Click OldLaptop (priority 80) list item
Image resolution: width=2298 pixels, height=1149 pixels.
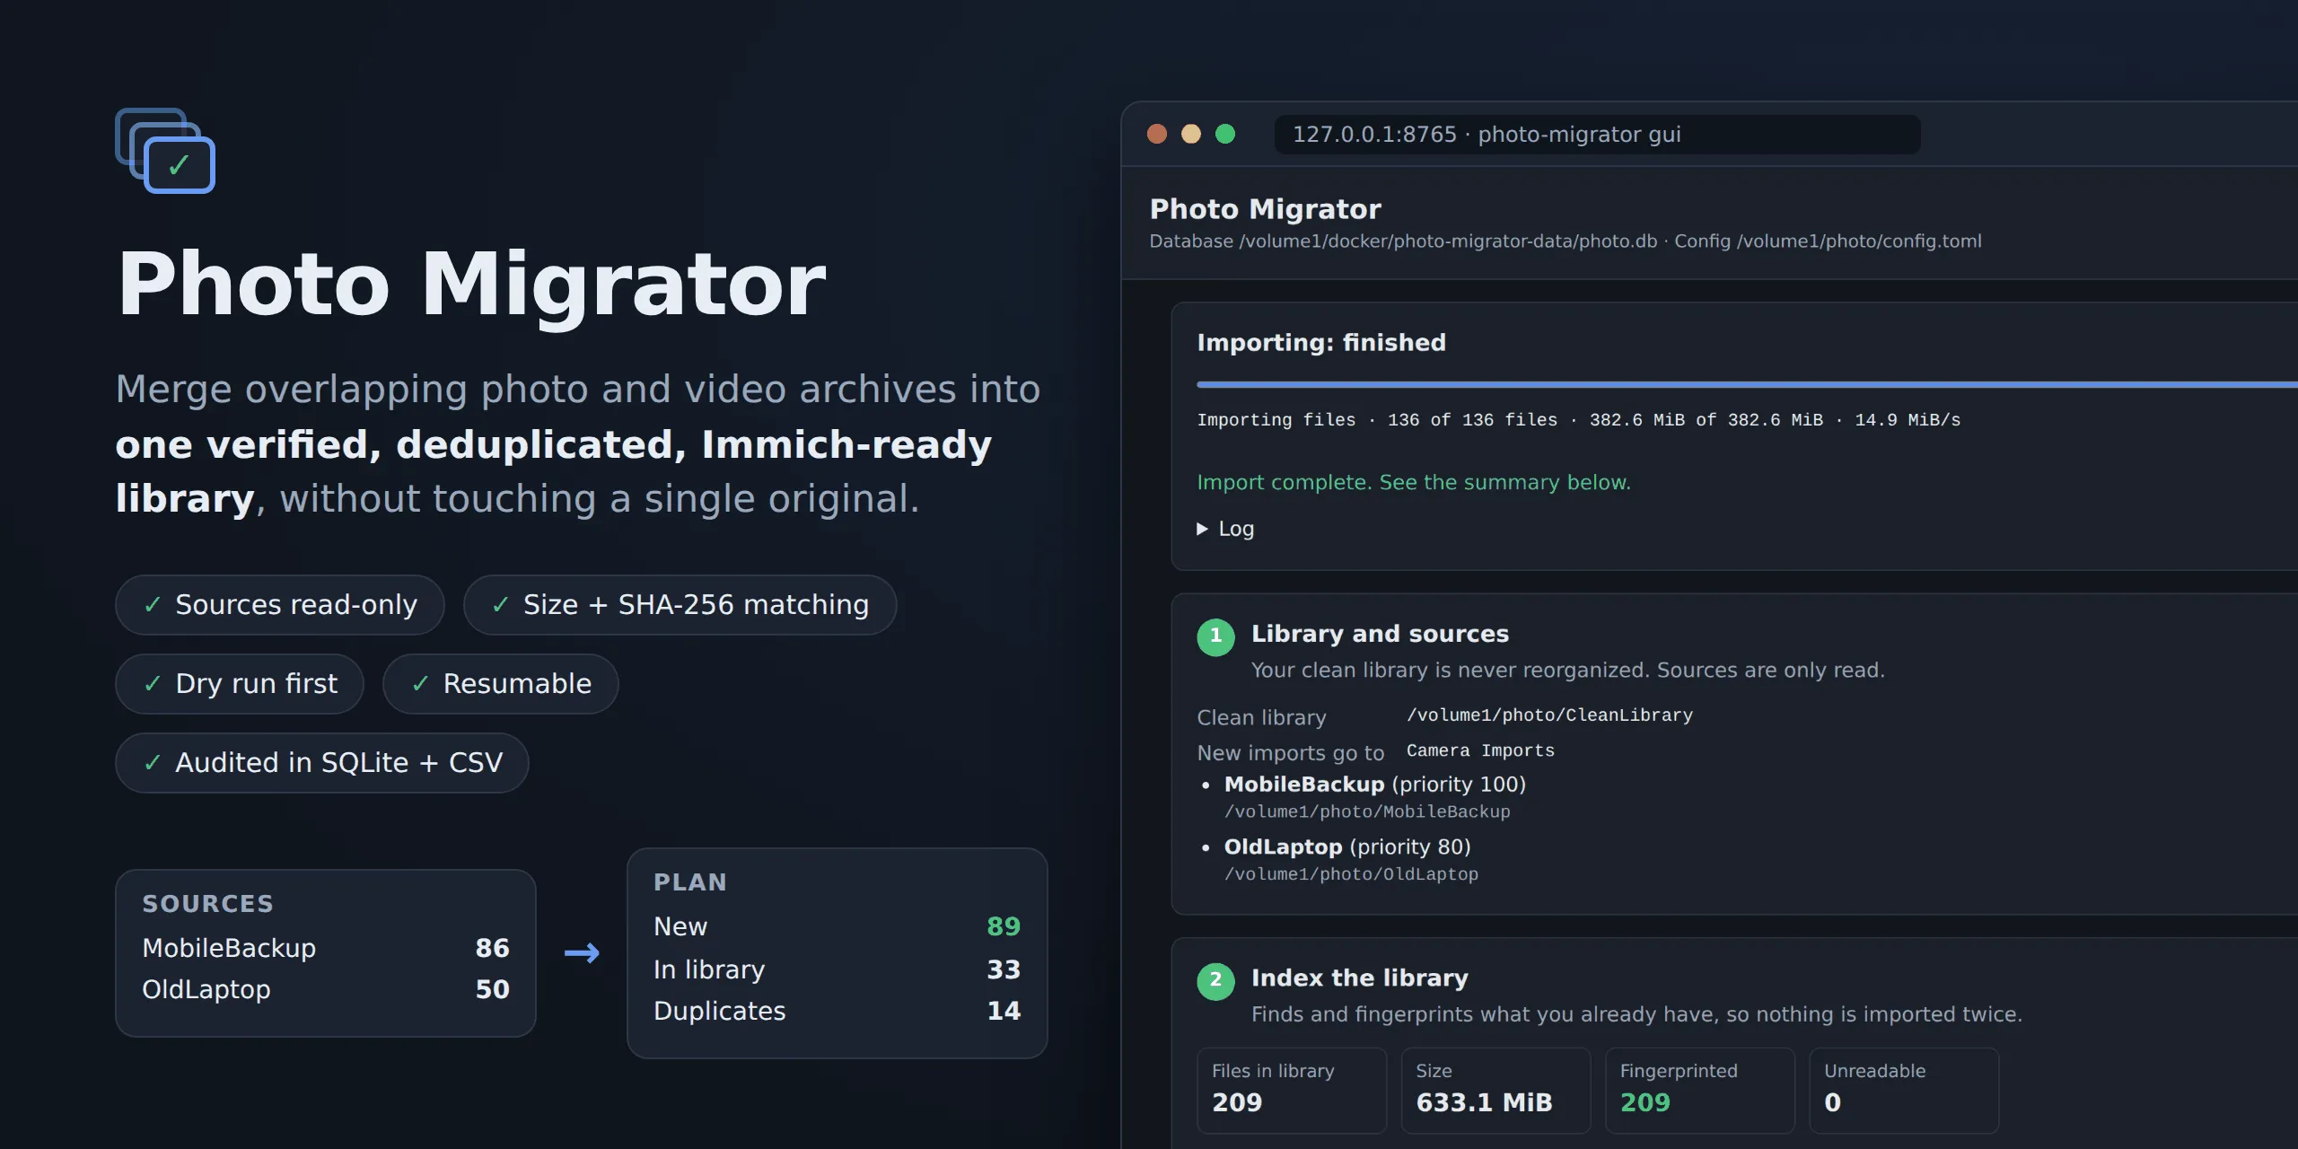pyautogui.click(x=1346, y=847)
